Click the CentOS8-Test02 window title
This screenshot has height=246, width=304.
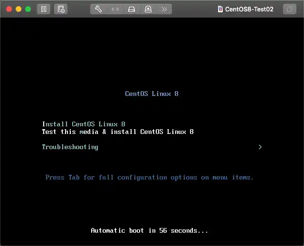pos(249,9)
